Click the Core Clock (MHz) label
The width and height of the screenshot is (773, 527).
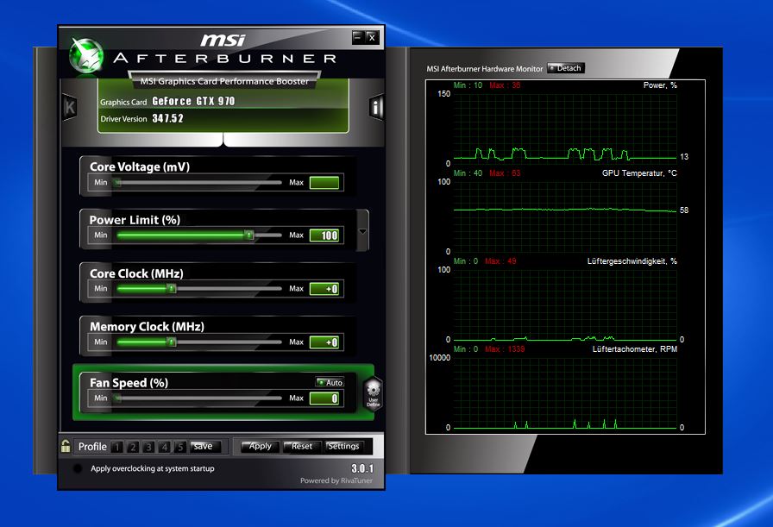[136, 273]
